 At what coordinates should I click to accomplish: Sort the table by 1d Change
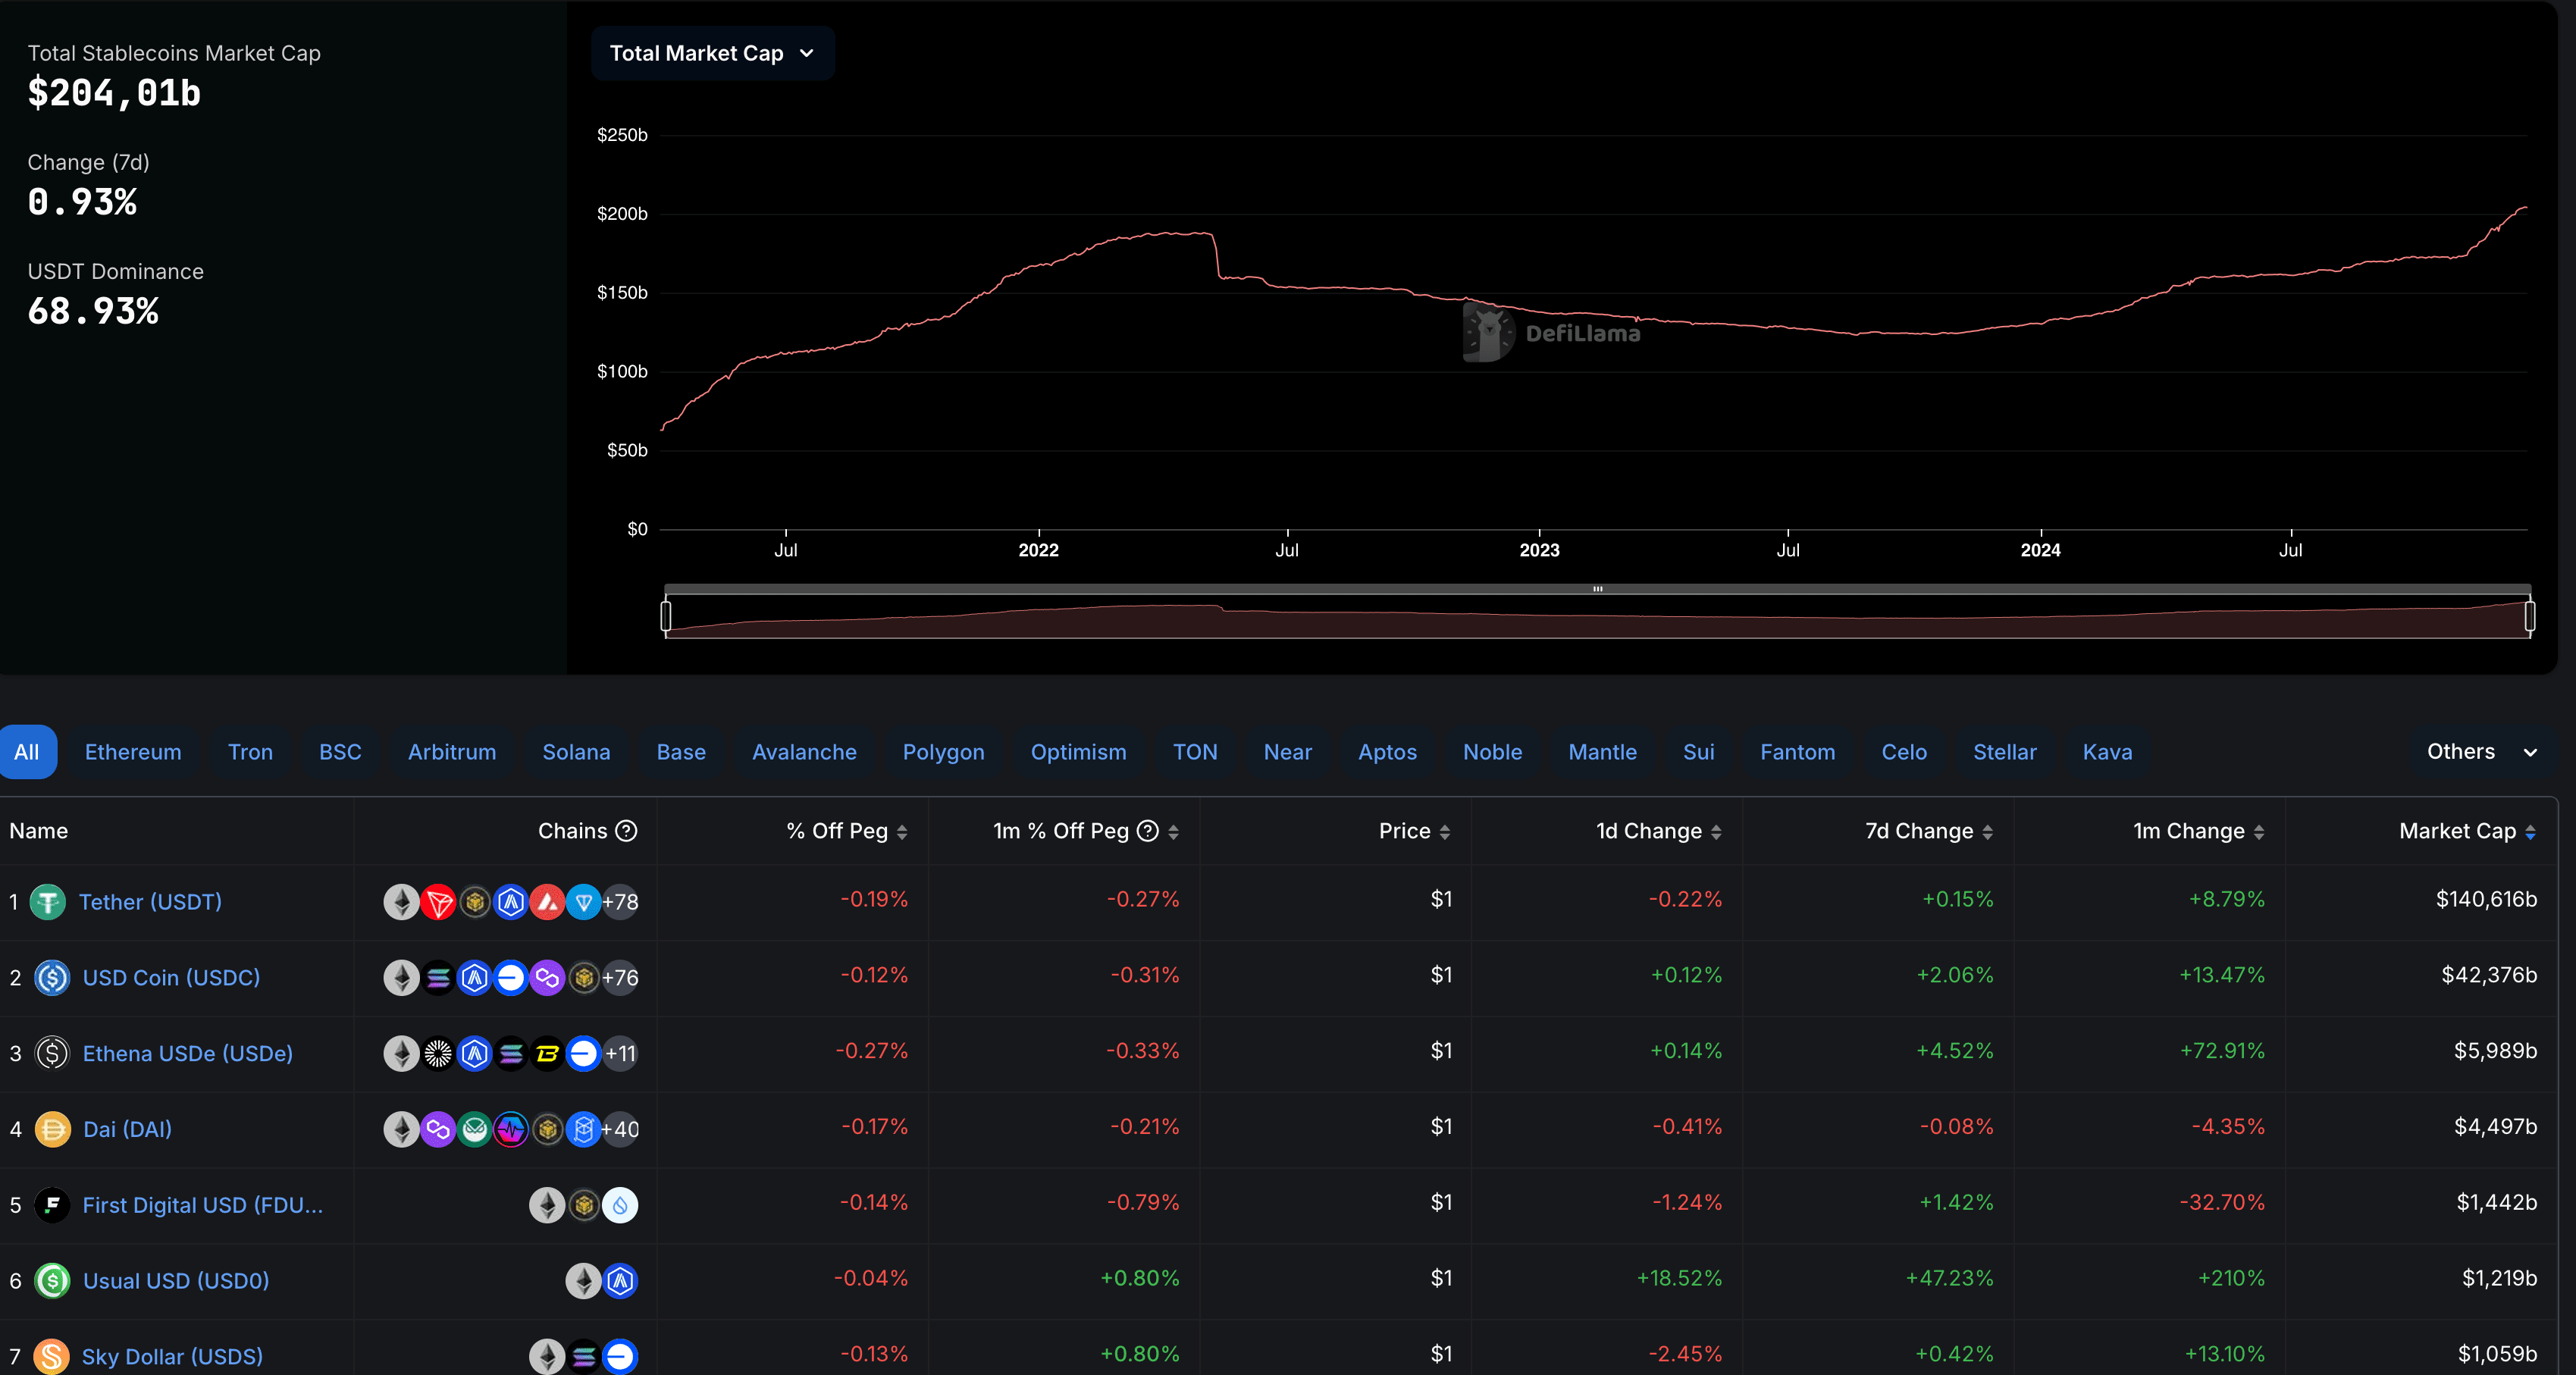pyautogui.click(x=1716, y=832)
